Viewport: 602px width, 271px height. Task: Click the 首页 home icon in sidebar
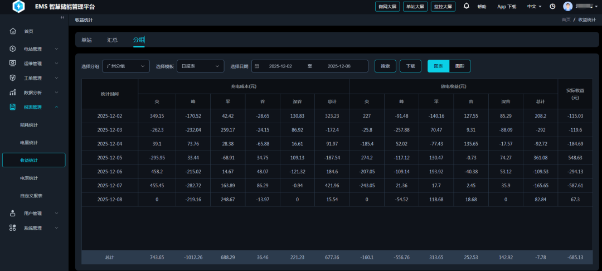pyautogui.click(x=13, y=31)
